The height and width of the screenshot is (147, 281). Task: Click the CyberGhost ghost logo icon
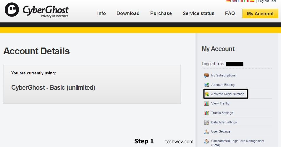tap(12, 9)
